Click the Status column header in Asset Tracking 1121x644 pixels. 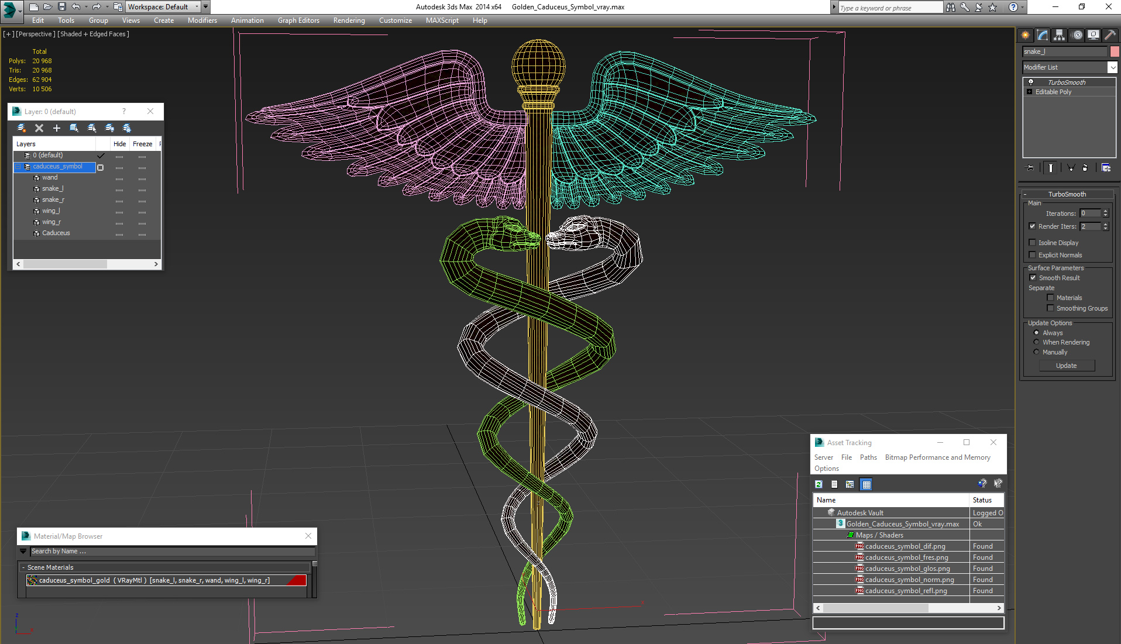[x=986, y=500]
